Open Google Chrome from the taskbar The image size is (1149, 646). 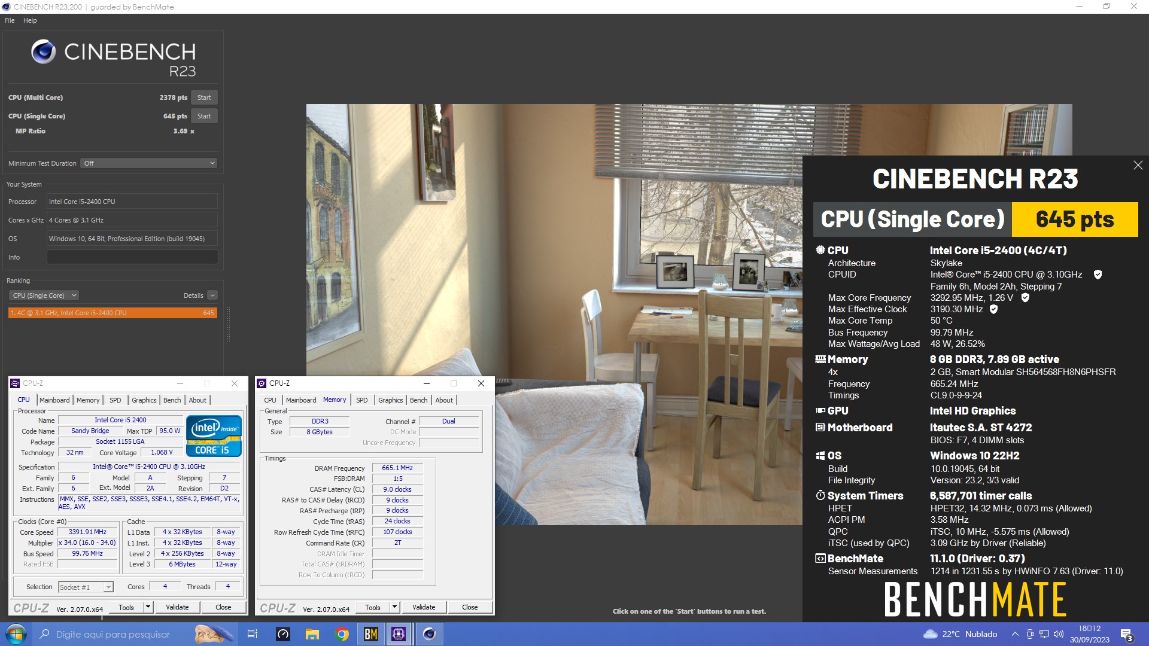342,634
